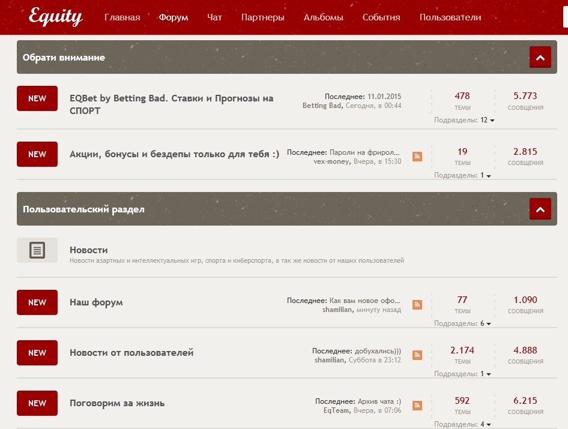This screenshot has width=568, height=429.
Task: Open Новости от пользователей forum
Action: [x=131, y=353]
